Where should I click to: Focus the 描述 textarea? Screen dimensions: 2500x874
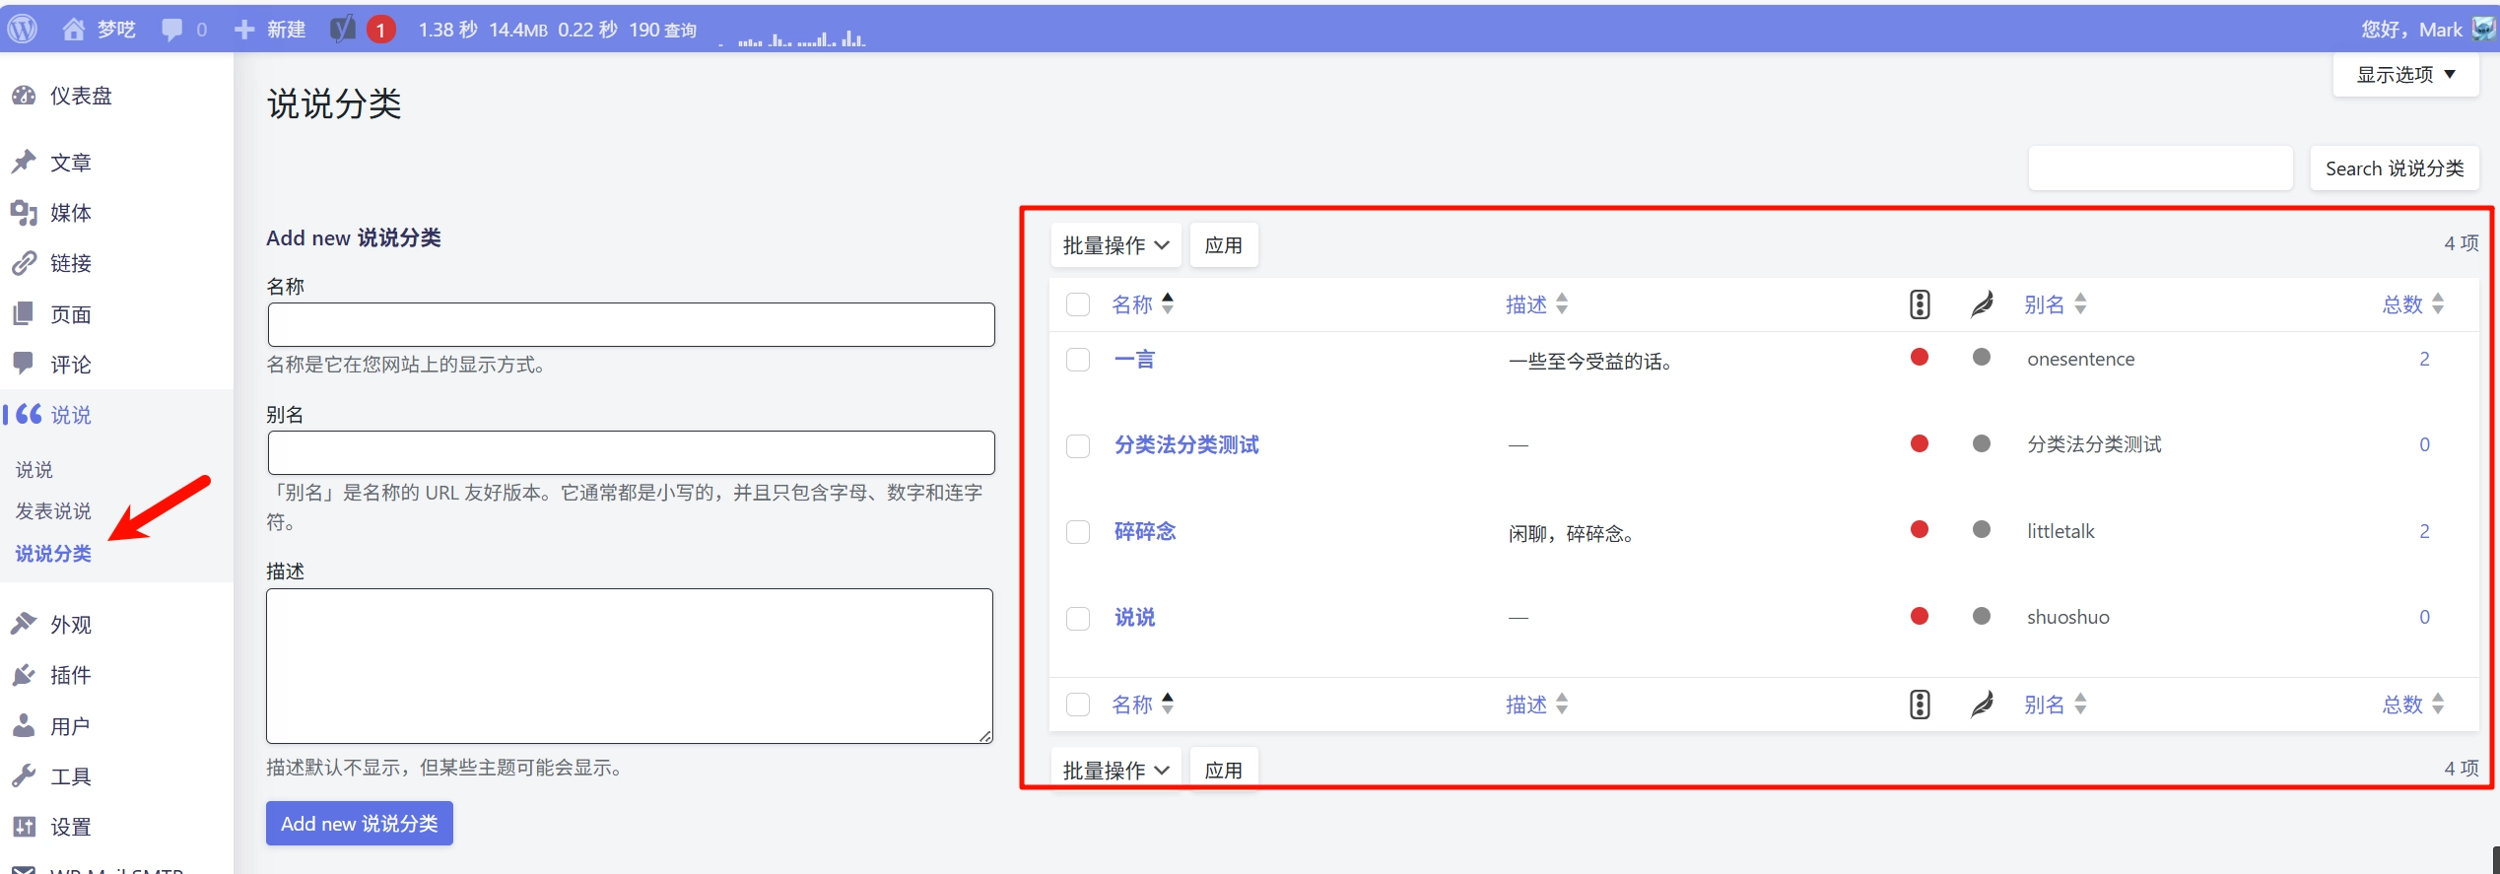click(630, 666)
